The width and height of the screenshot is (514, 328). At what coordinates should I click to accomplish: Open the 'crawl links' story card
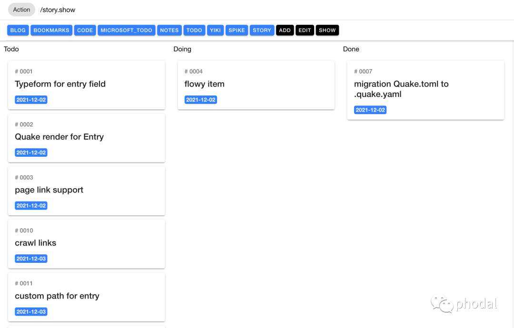click(x=86, y=243)
